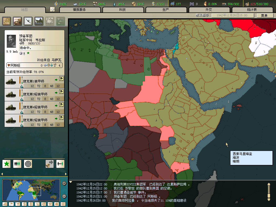Viewport: 276px width, 207px height.
Task: Click the minimap world view
Action: [x=31, y=190]
